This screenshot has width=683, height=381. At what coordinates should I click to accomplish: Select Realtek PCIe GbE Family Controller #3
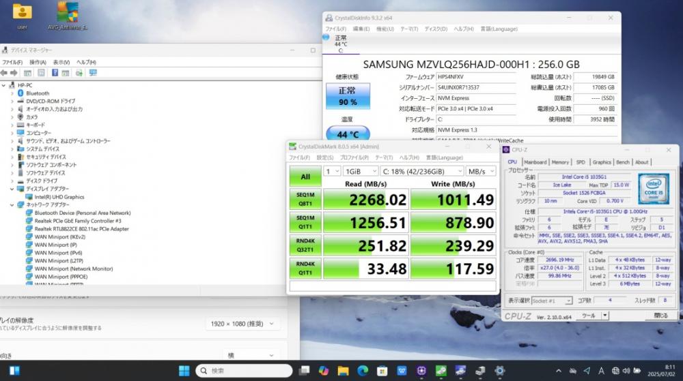coord(78,221)
